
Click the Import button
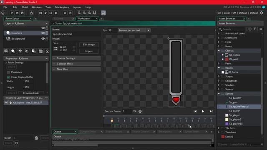pyautogui.click(x=89, y=51)
